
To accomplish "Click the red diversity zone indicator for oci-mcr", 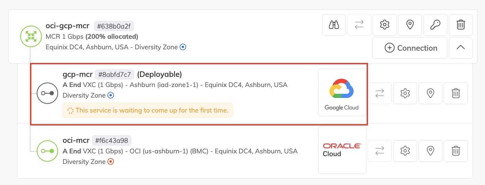I will pyautogui.click(x=111, y=162).
